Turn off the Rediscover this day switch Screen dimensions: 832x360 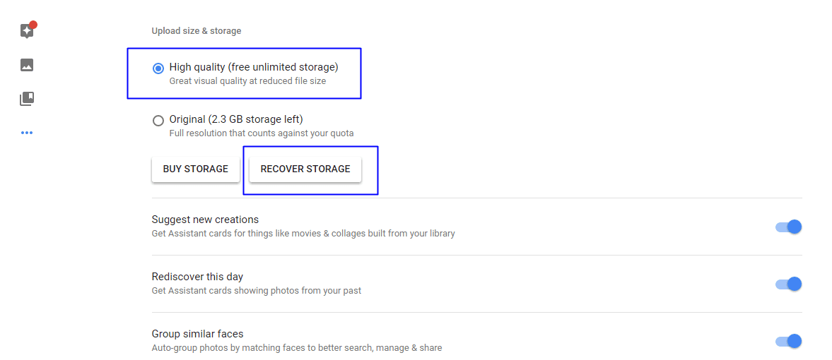(x=788, y=284)
